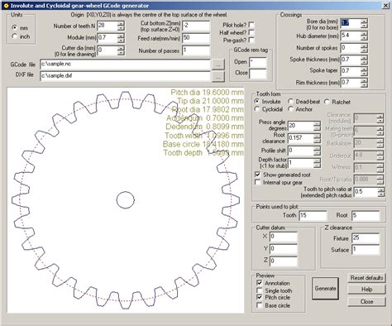Toggle the Annotation preview checkbox

pos(259,283)
